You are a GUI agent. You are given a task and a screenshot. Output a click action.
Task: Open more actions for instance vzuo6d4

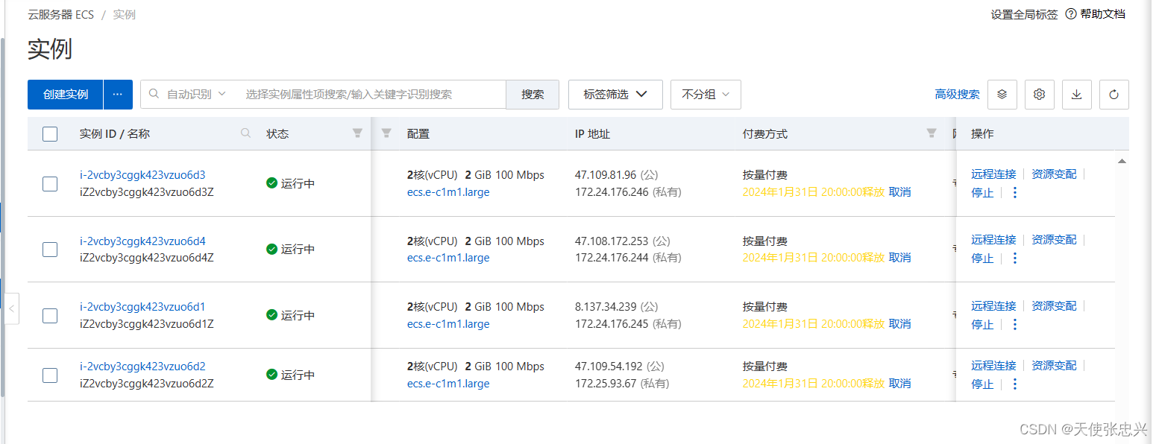coord(1014,259)
